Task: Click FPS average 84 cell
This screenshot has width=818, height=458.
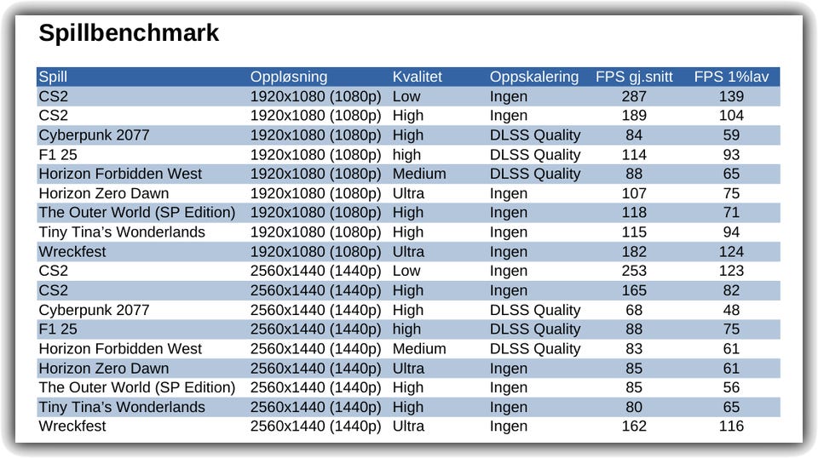Action: coord(634,135)
